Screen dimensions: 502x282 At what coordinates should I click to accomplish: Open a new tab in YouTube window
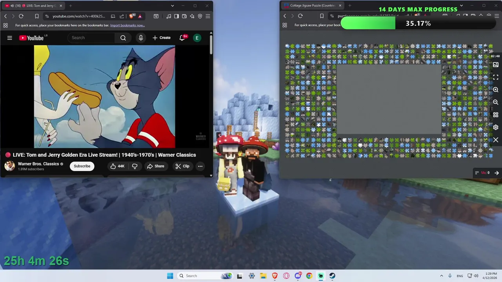tap(71, 5)
